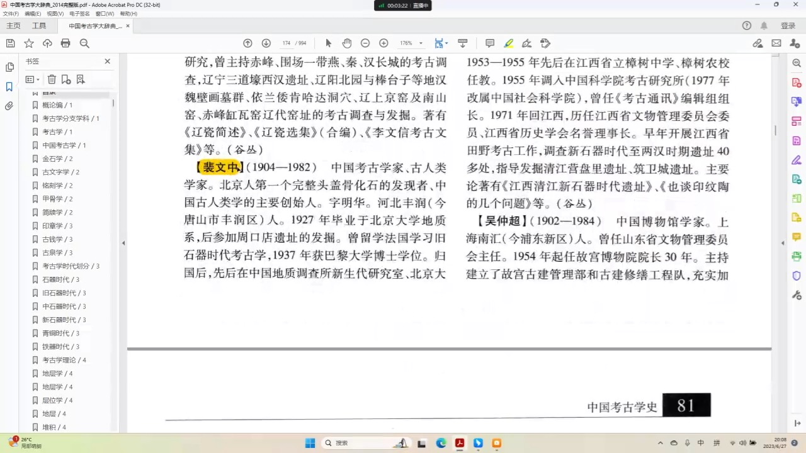Screen dimensions: 806x453
Task: Select the 青铜时代 / 3 bookmark
Action: 60,333
